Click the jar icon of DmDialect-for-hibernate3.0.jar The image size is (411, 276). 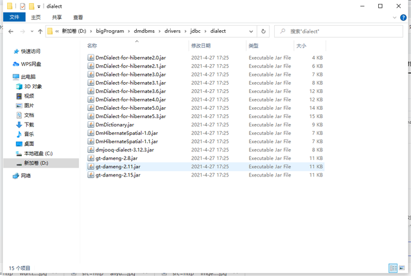91,74
